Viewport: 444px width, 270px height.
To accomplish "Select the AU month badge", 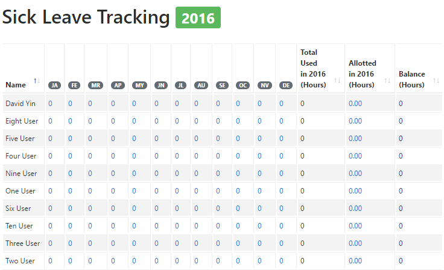I will pos(201,86).
